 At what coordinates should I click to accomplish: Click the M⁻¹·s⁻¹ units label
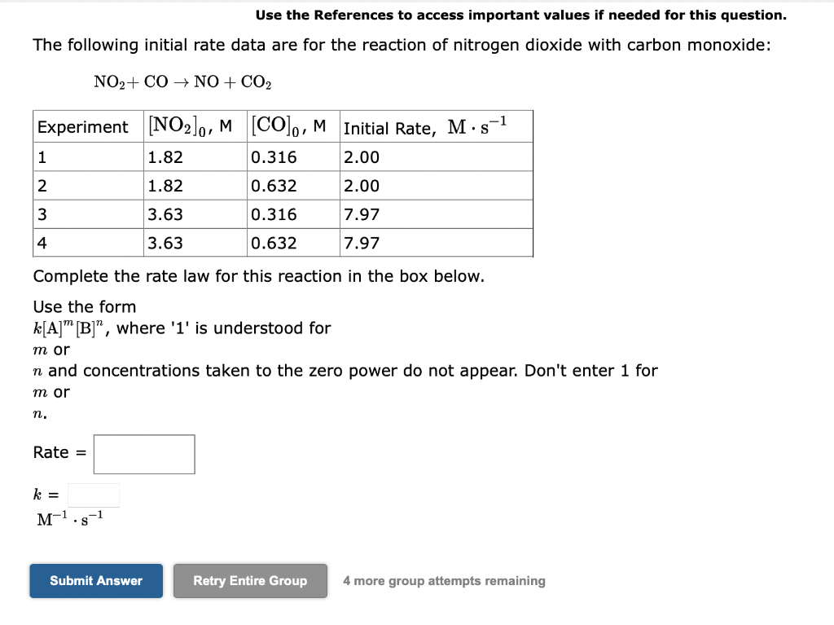(x=70, y=518)
